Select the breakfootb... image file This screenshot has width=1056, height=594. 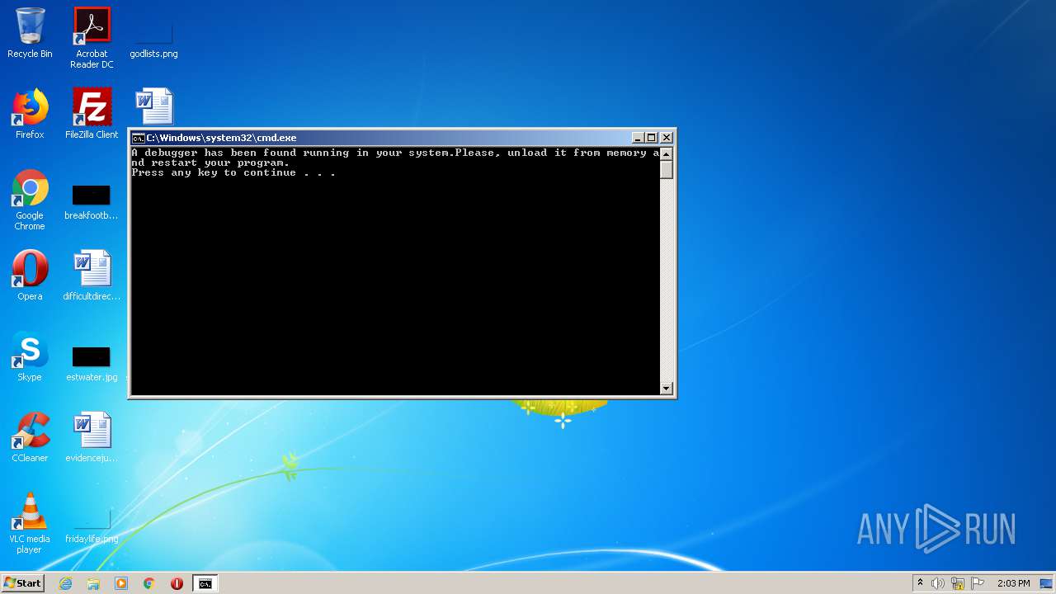92,200
